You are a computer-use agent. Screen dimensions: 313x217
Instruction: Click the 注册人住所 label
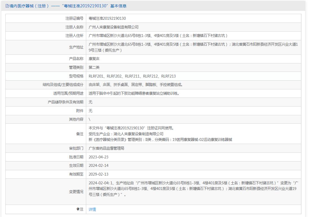click(74, 36)
